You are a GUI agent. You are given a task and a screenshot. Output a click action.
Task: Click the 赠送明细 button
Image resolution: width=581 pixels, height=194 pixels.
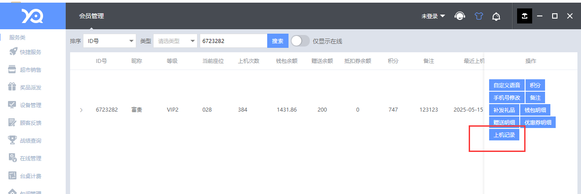(x=504, y=122)
